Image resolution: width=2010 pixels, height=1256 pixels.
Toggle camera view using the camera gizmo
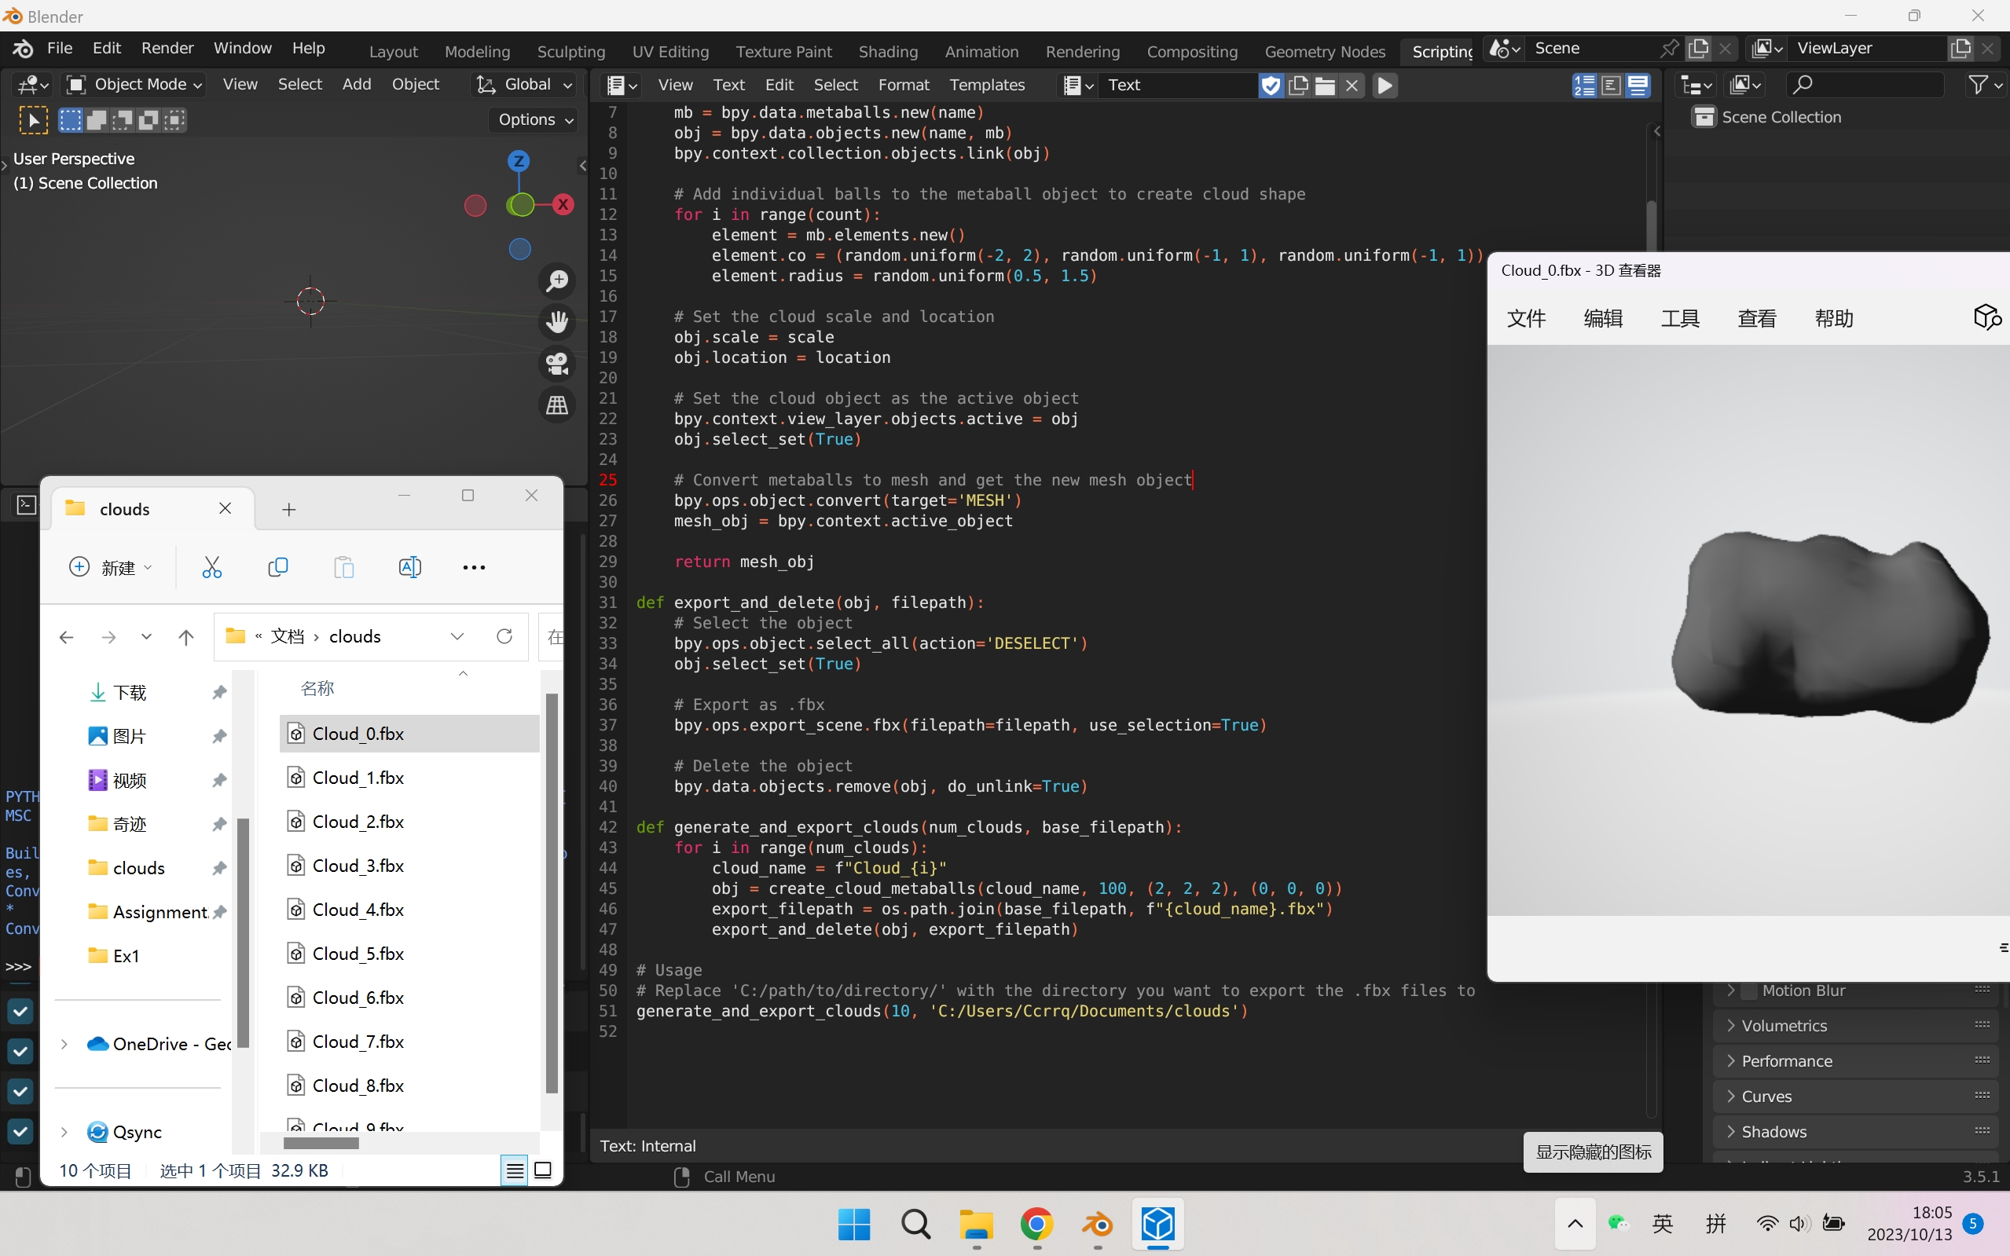(x=556, y=364)
